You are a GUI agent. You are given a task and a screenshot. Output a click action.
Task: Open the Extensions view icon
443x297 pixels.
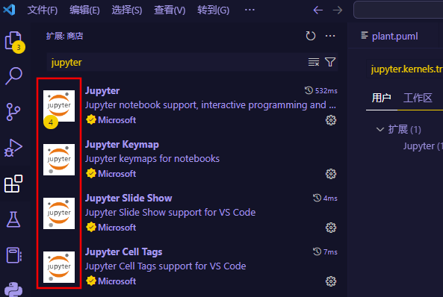pos(13,184)
